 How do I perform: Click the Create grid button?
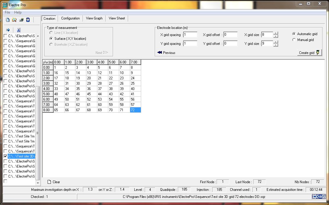point(309,53)
